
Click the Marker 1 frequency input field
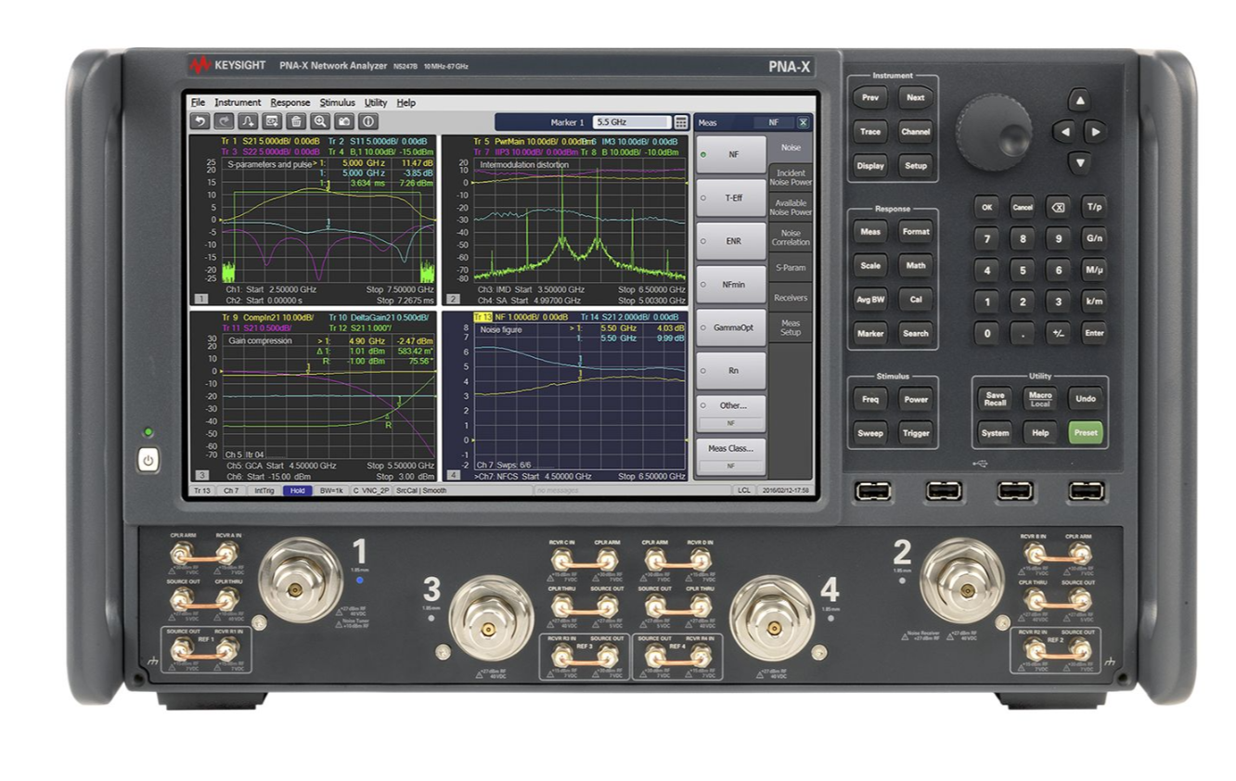(x=631, y=122)
